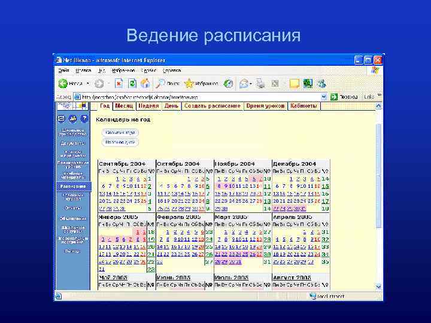Screen dimensions: 431x323
Task: Open the Файл menu
Action: coord(63,71)
